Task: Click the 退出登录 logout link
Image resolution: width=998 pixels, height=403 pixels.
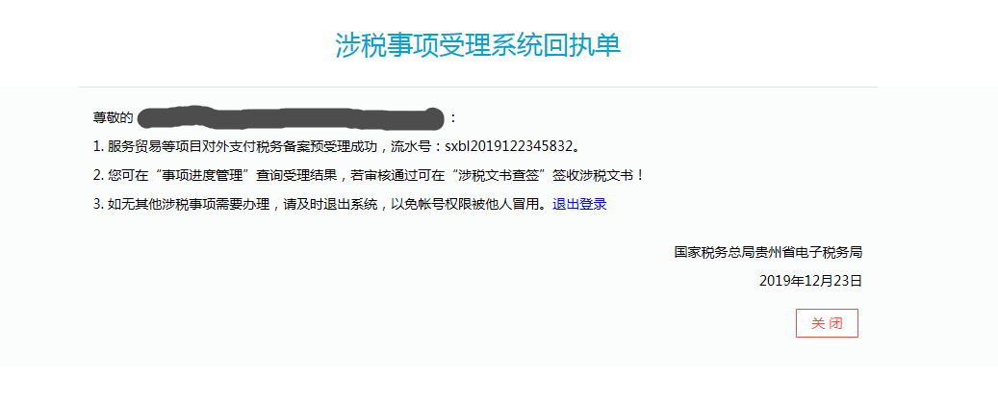Action: [x=579, y=204]
